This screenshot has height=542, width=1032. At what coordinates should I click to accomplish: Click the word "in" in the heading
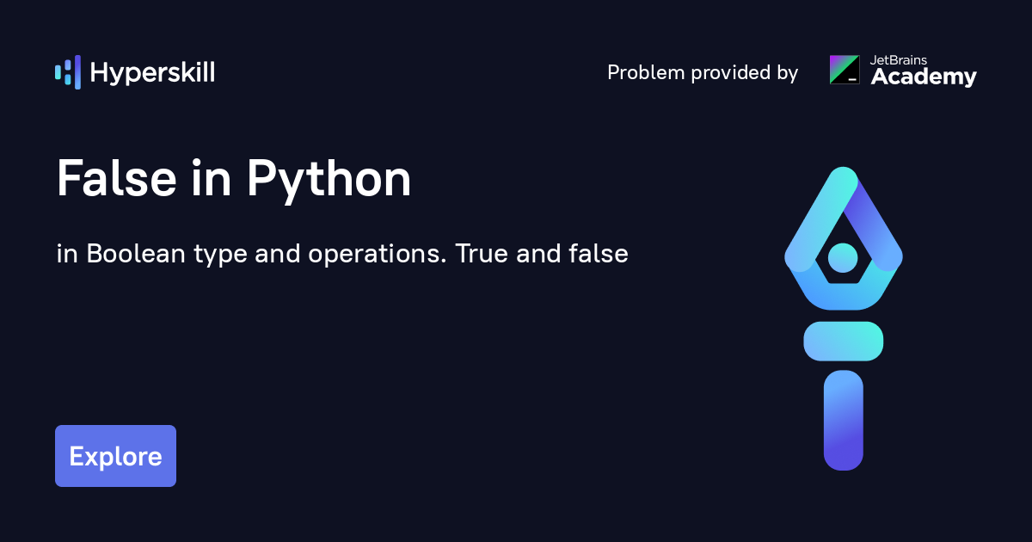pos(214,180)
